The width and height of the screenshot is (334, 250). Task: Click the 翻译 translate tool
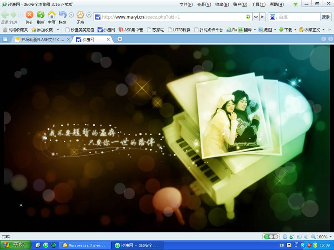pyautogui.click(x=245, y=30)
